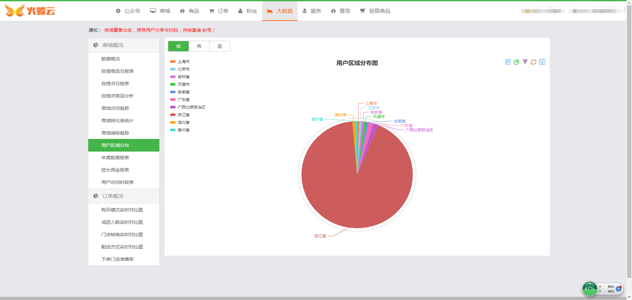632x300 pixels.
Task: Click the 湖北省 label on the pie chart
Action: click(341, 115)
